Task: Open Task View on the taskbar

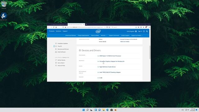Action: (91, 110)
